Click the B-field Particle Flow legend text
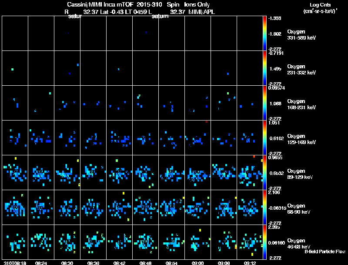The image size is (348, 265). (x=325, y=252)
